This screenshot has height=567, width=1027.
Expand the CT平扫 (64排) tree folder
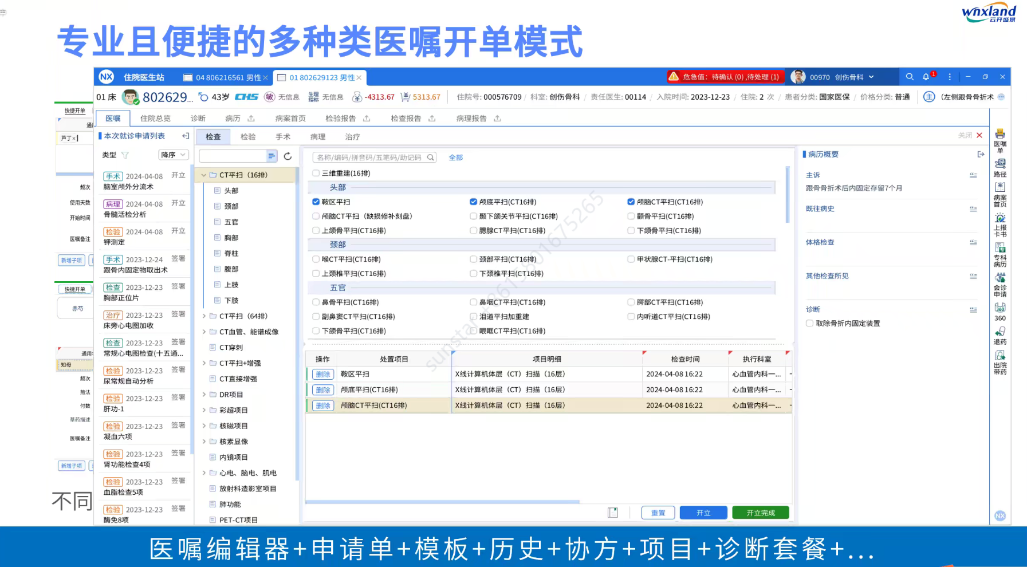(x=204, y=316)
